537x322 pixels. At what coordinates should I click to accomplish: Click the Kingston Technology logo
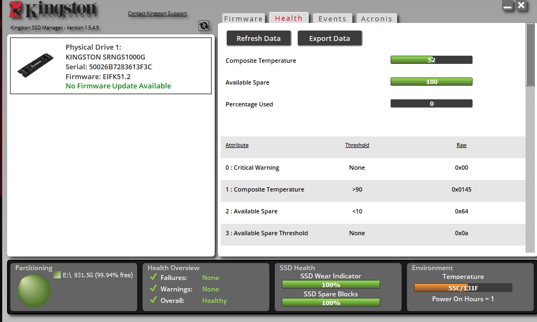53,10
